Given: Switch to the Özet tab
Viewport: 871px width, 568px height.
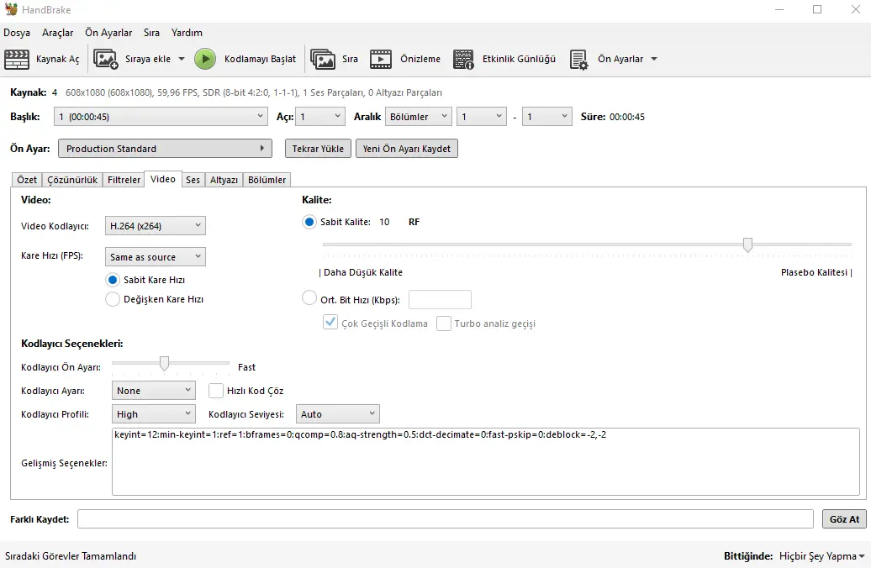Looking at the screenshot, I should click(27, 180).
